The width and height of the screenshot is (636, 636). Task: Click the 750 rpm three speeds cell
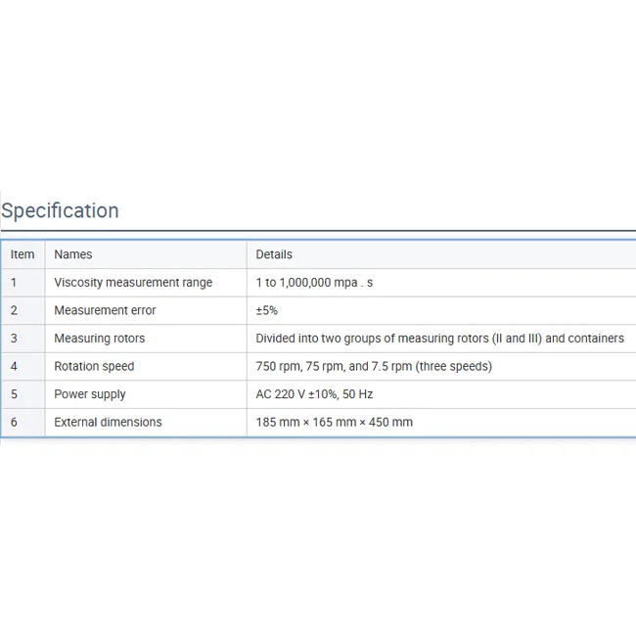374,366
